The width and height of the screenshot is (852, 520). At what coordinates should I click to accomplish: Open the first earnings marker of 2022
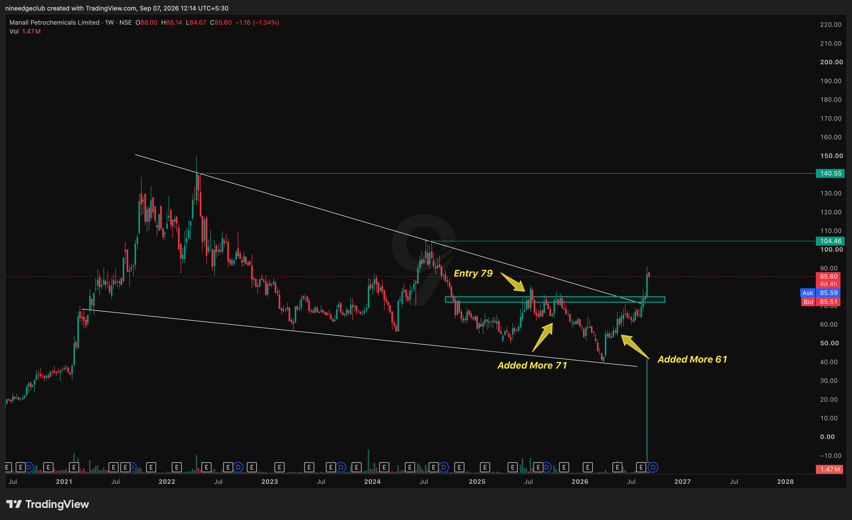pyautogui.click(x=177, y=468)
